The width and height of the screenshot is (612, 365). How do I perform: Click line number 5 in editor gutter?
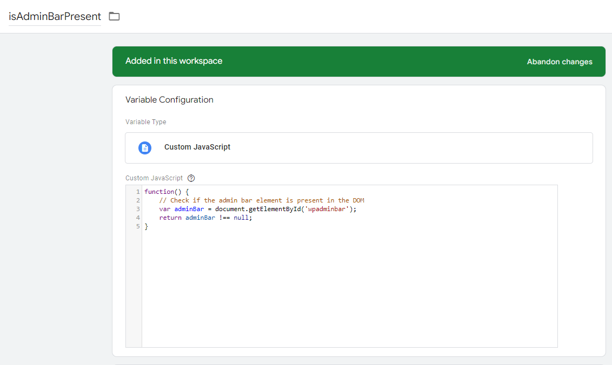pyautogui.click(x=138, y=226)
